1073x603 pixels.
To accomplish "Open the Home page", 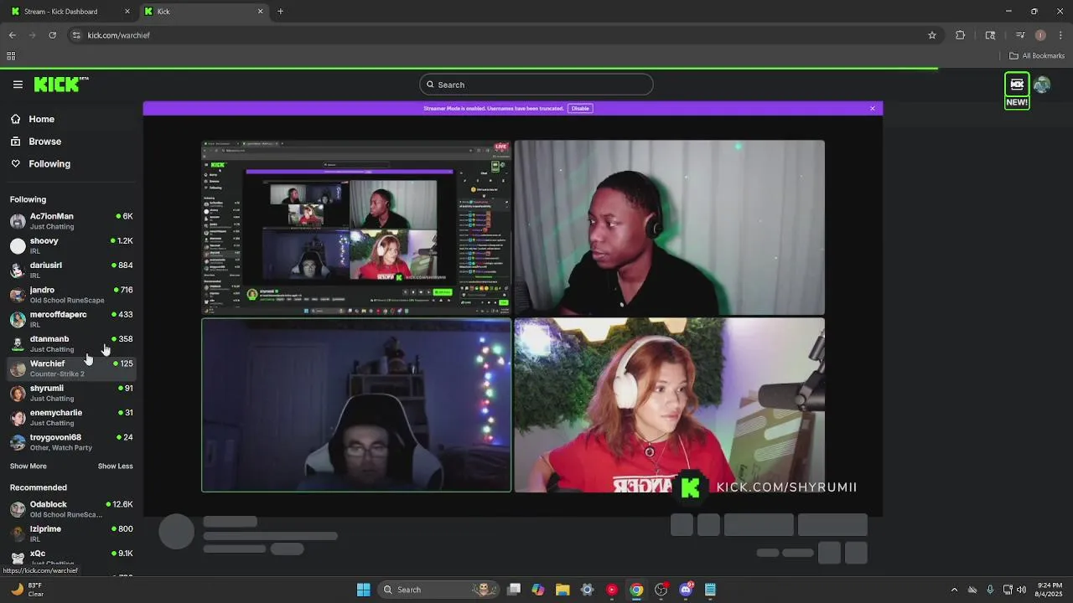I will tap(71, 119).
